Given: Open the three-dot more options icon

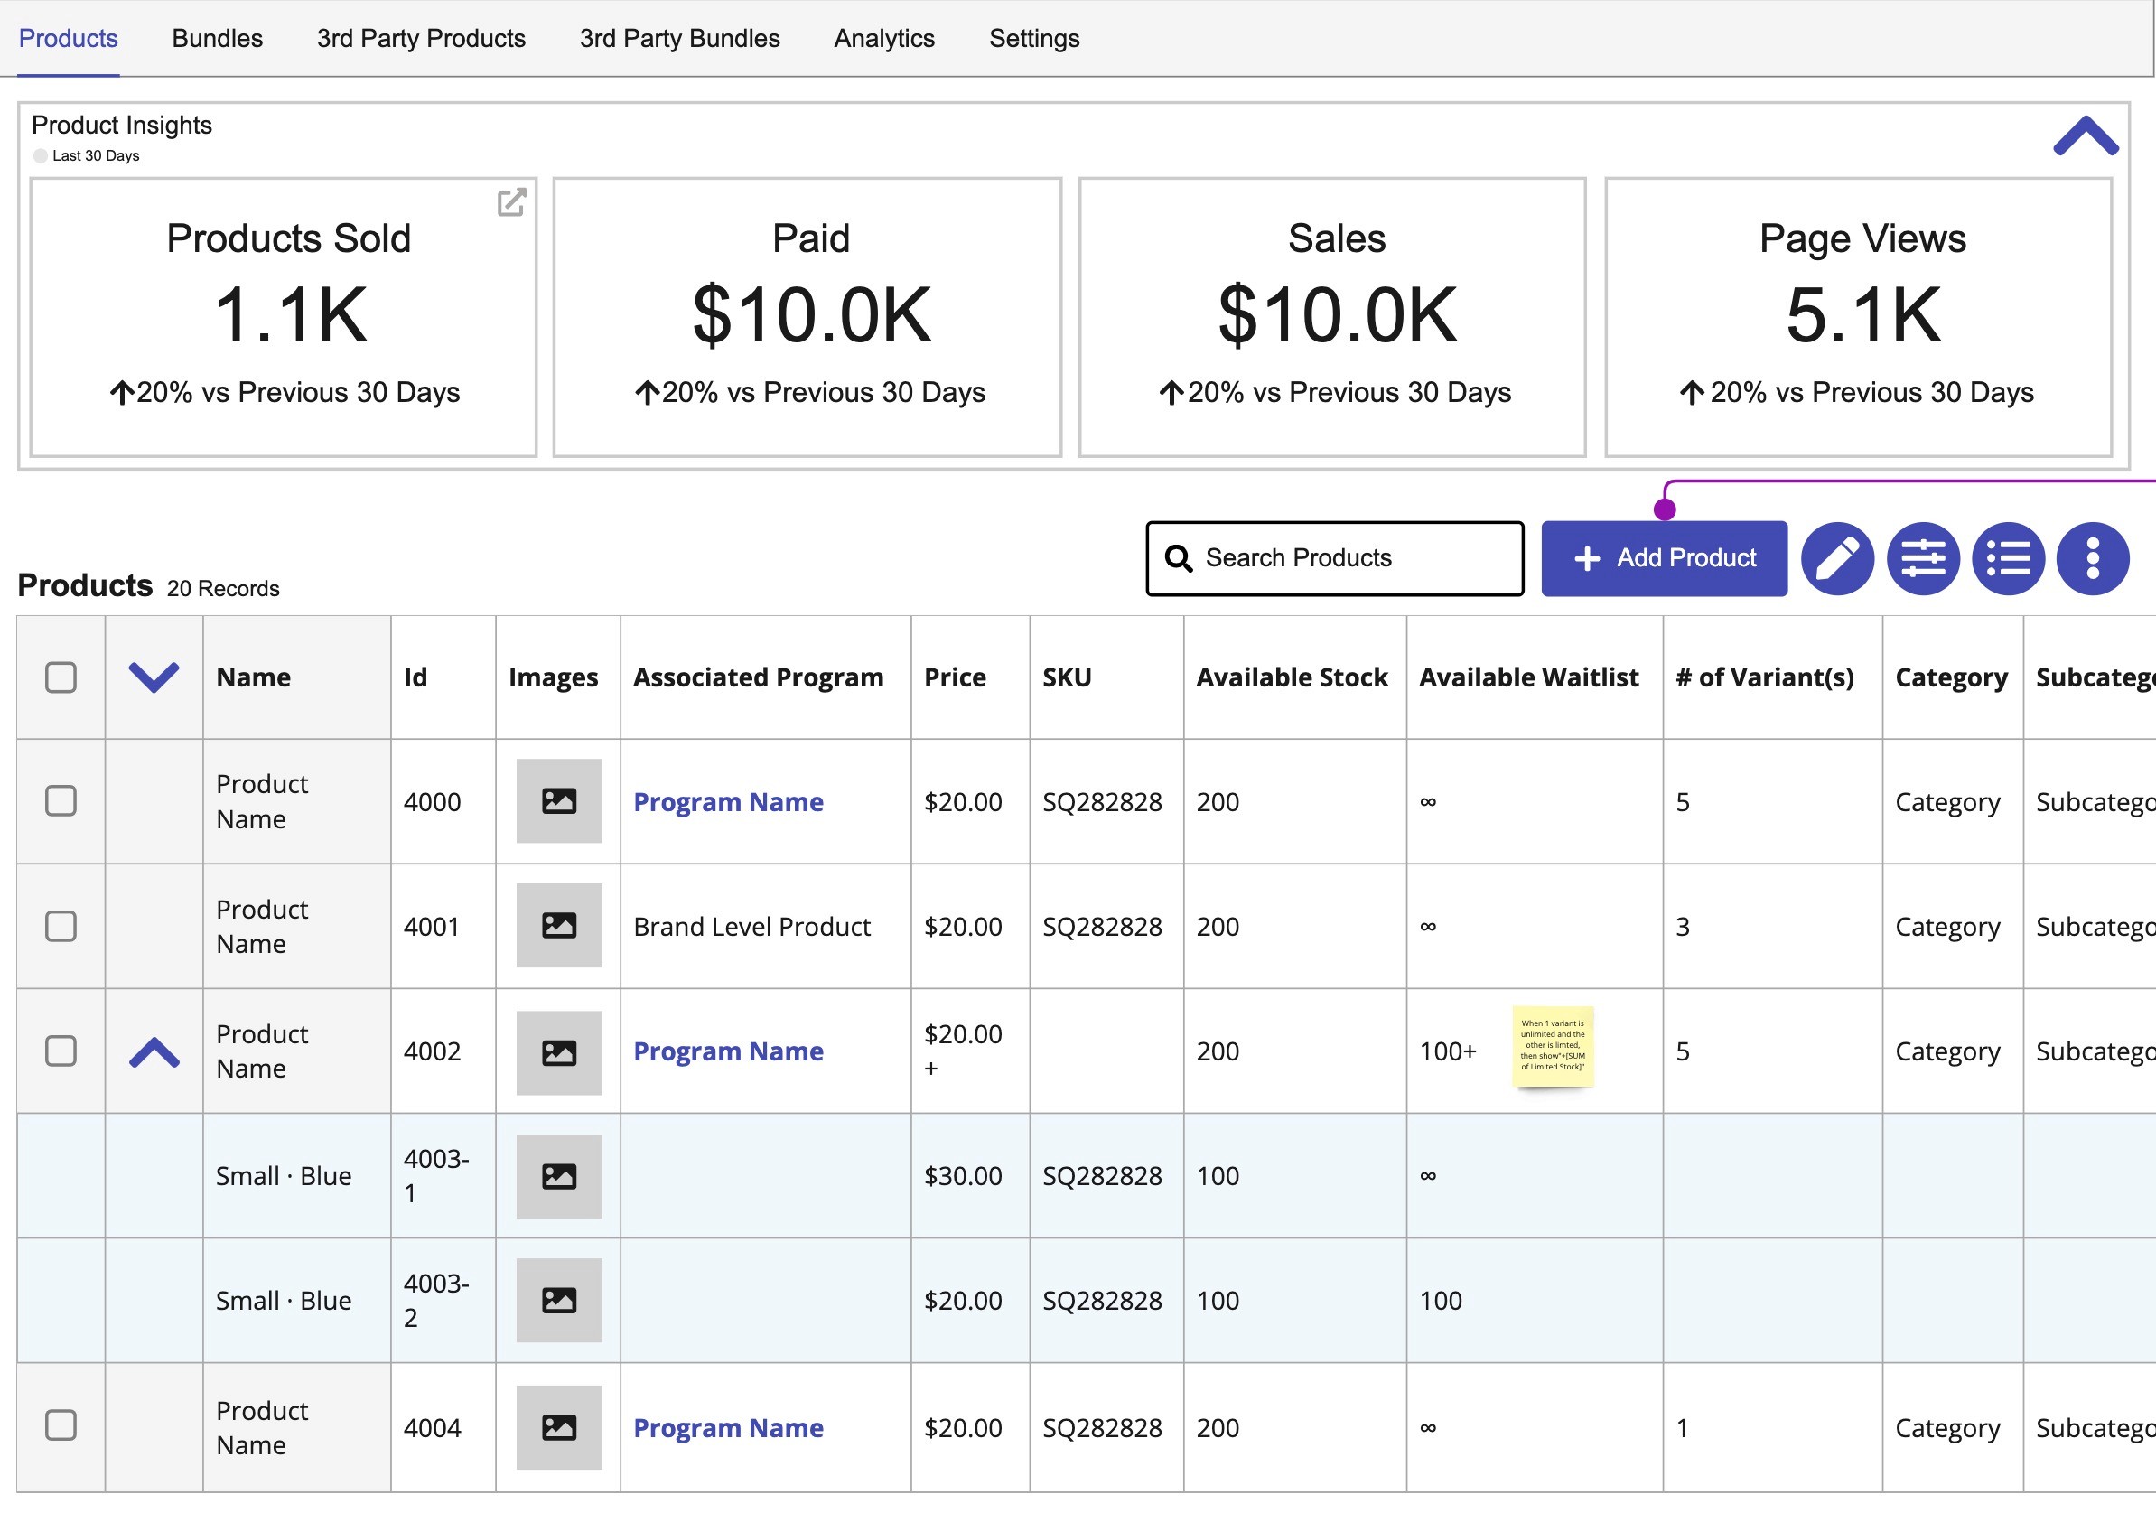Looking at the screenshot, I should (2092, 559).
